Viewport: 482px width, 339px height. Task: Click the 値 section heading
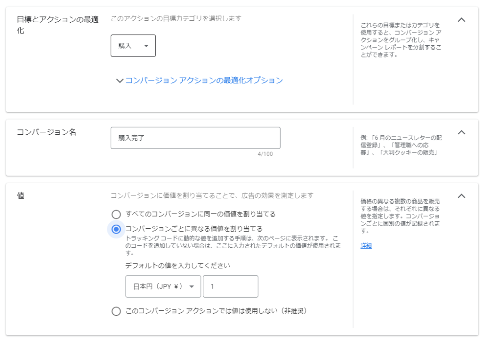click(x=21, y=196)
